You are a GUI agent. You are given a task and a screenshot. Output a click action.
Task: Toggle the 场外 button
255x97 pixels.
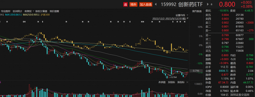point(133,5)
